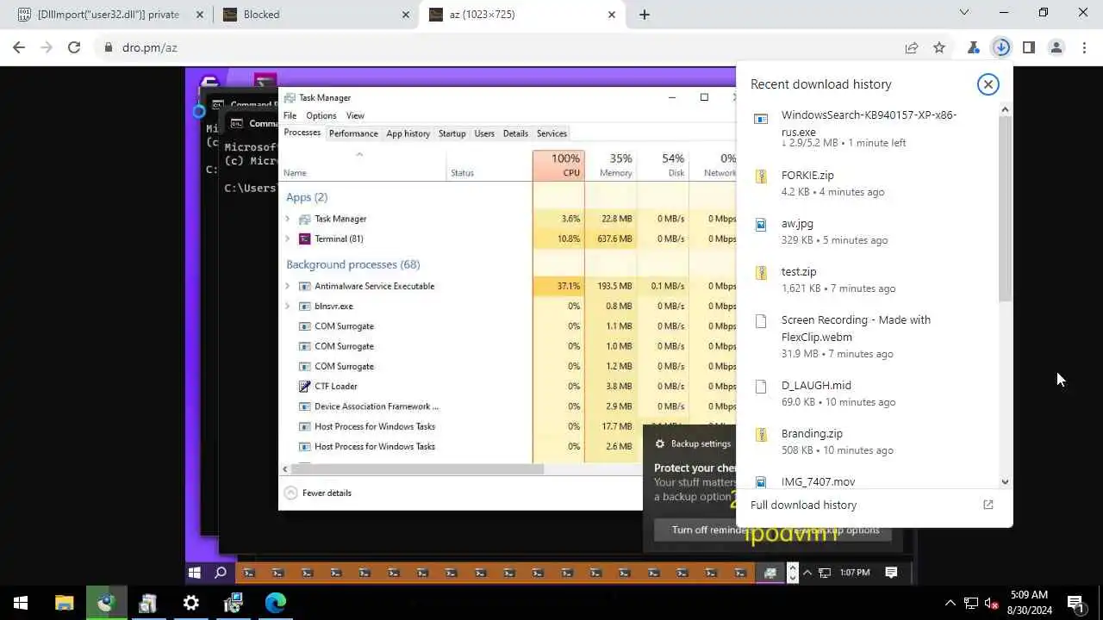The width and height of the screenshot is (1103, 620).
Task: View site information lock icon
Action: 109,48
